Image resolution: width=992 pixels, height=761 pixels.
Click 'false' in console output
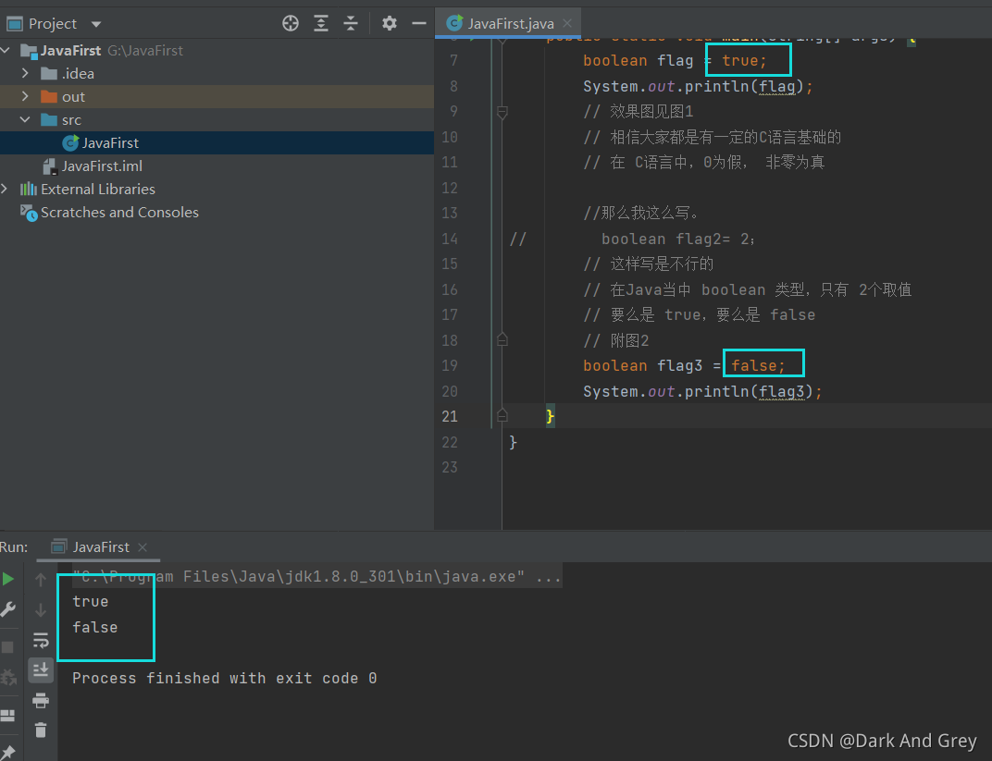click(x=95, y=628)
